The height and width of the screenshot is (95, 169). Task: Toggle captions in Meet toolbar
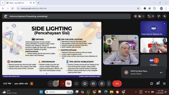[x=93, y=84]
